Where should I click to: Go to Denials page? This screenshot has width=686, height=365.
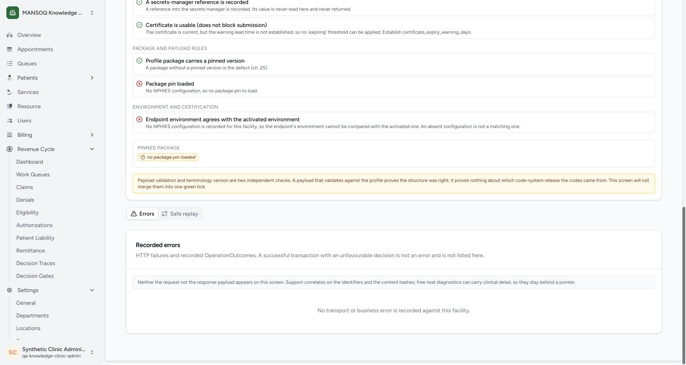pyautogui.click(x=25, y=200)
